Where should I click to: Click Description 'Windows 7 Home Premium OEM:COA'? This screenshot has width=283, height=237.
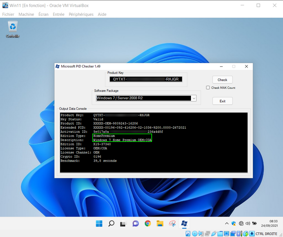[x=122, y=140]
